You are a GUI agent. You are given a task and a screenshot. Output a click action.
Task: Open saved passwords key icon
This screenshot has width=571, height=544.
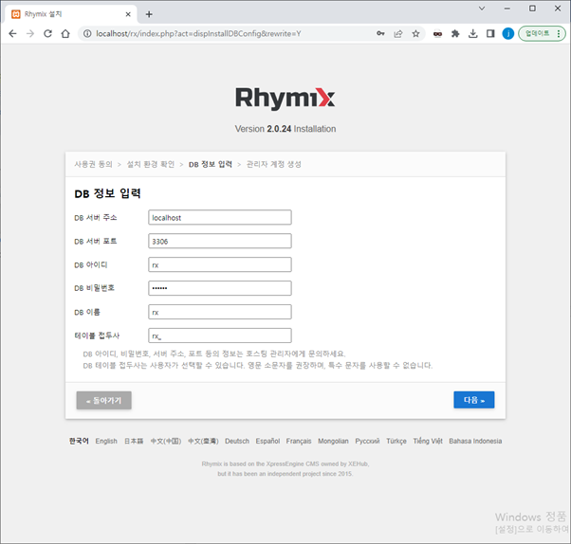[x=380, y=34]
